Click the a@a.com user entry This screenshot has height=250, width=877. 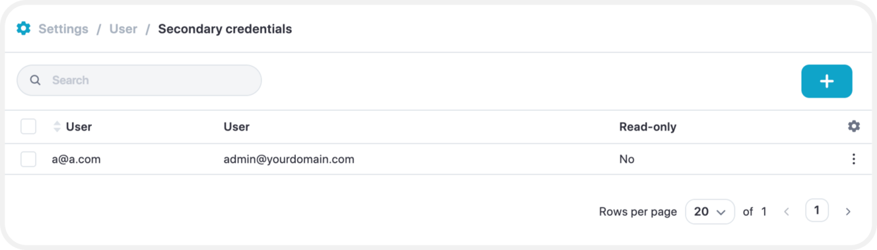[76, 159]
